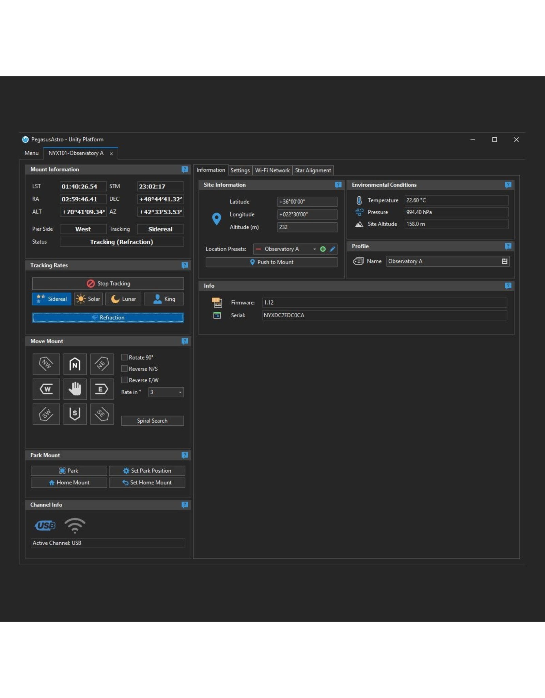Viewport: 545px width, 698px height.
Task: Enable Rotate 90° checkbox
Action: coord(125,357)
